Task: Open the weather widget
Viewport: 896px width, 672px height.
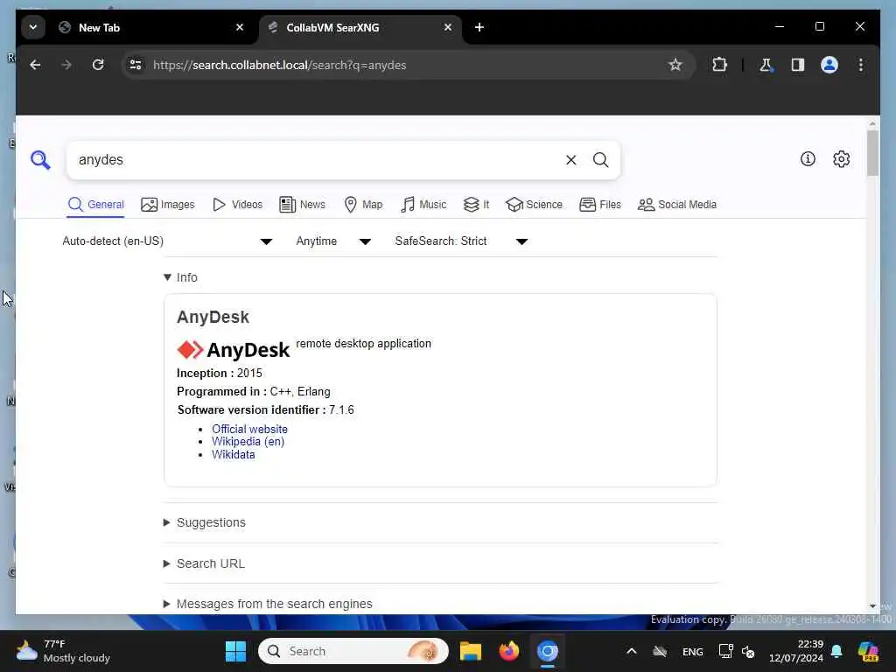Action: pos(63,651)
